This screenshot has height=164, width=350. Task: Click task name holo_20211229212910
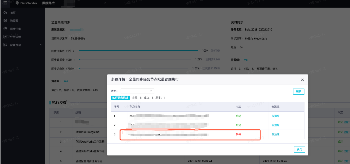(258, 30)
